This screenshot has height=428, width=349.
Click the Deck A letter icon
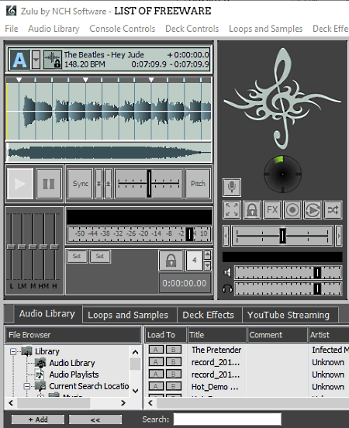19,59
